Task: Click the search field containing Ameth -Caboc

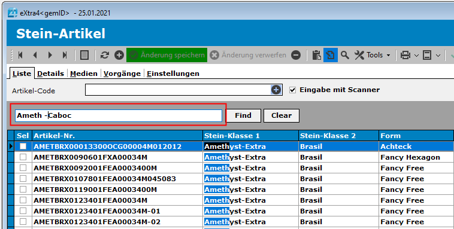Action: pos(119,115)
